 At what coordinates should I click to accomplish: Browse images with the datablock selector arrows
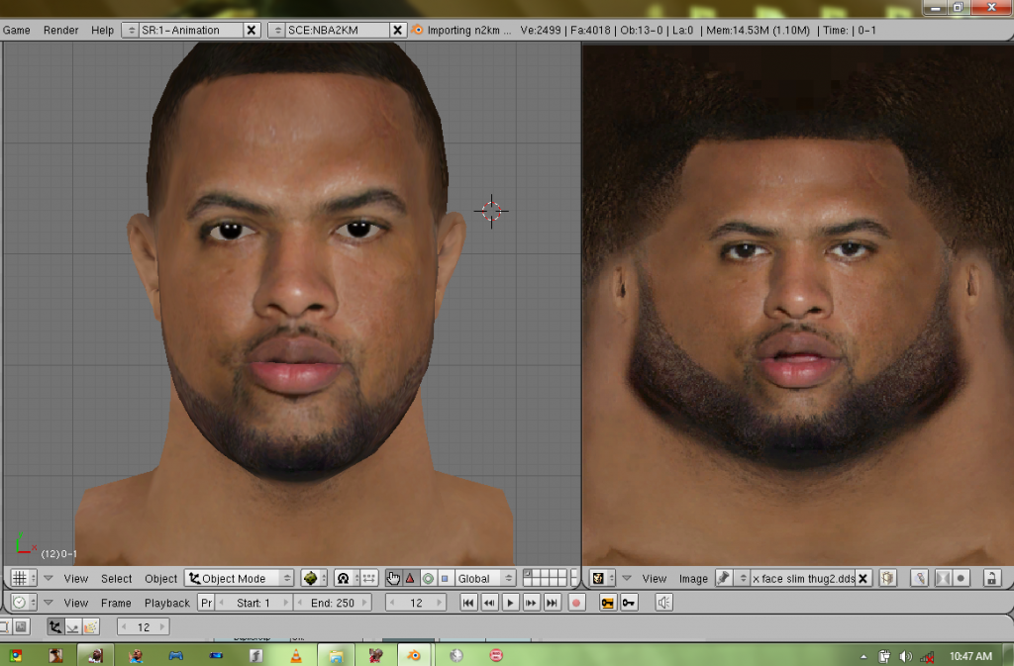coord(743,578)
